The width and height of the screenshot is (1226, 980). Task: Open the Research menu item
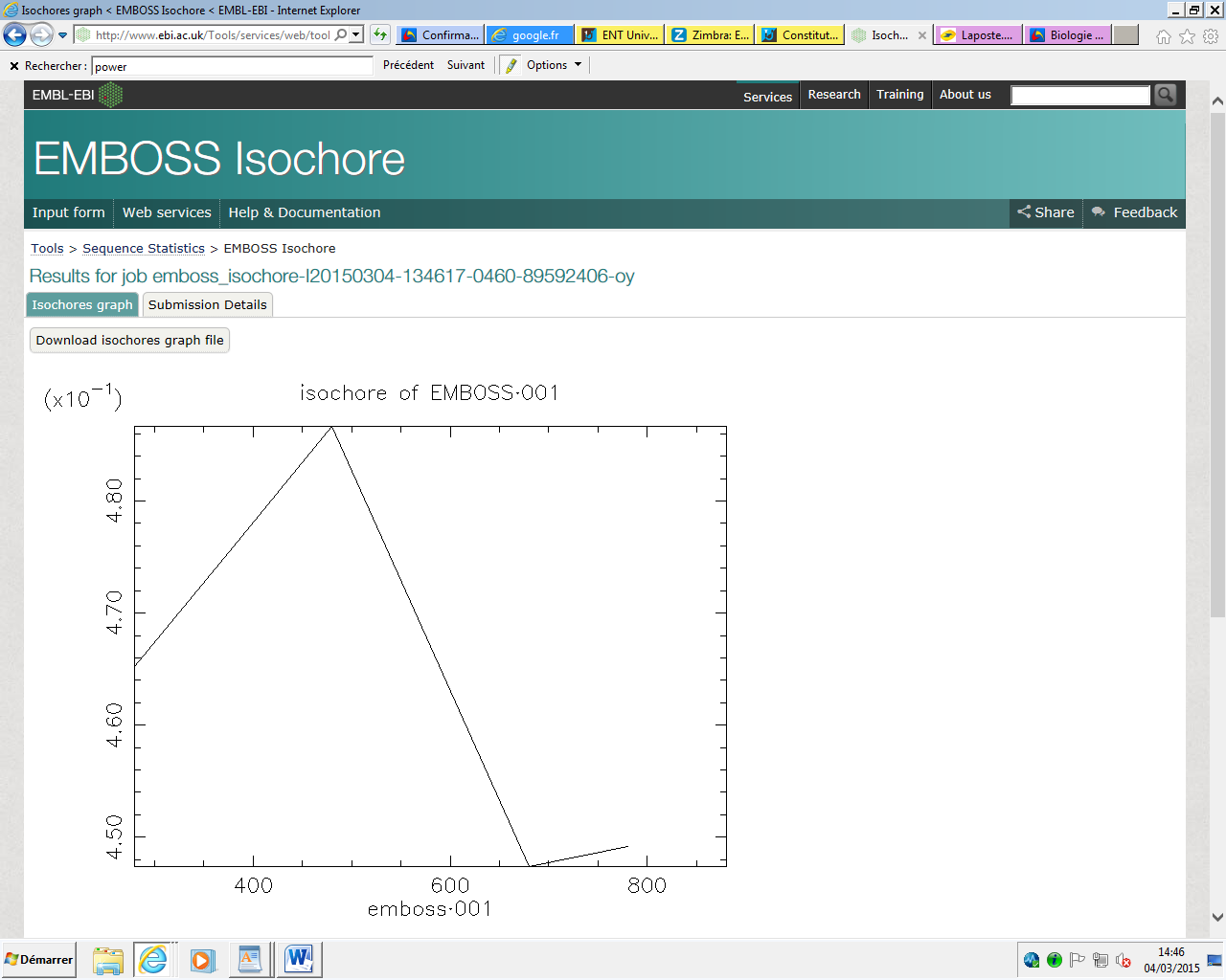tap(834, 95)
